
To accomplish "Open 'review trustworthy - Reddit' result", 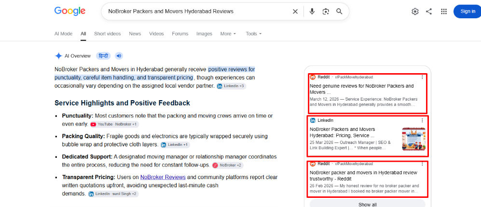I will [x=363, y=175].
